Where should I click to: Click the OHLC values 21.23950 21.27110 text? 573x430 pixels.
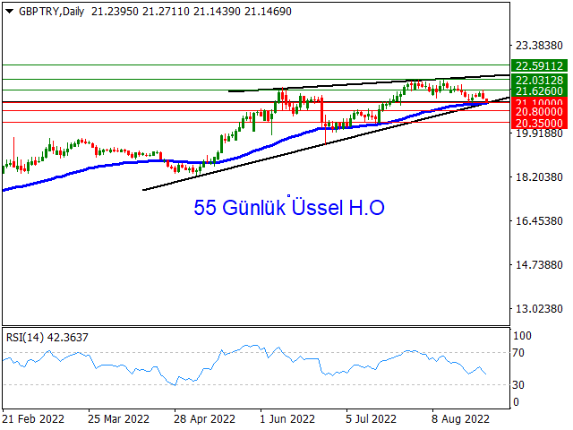point(141,12)
